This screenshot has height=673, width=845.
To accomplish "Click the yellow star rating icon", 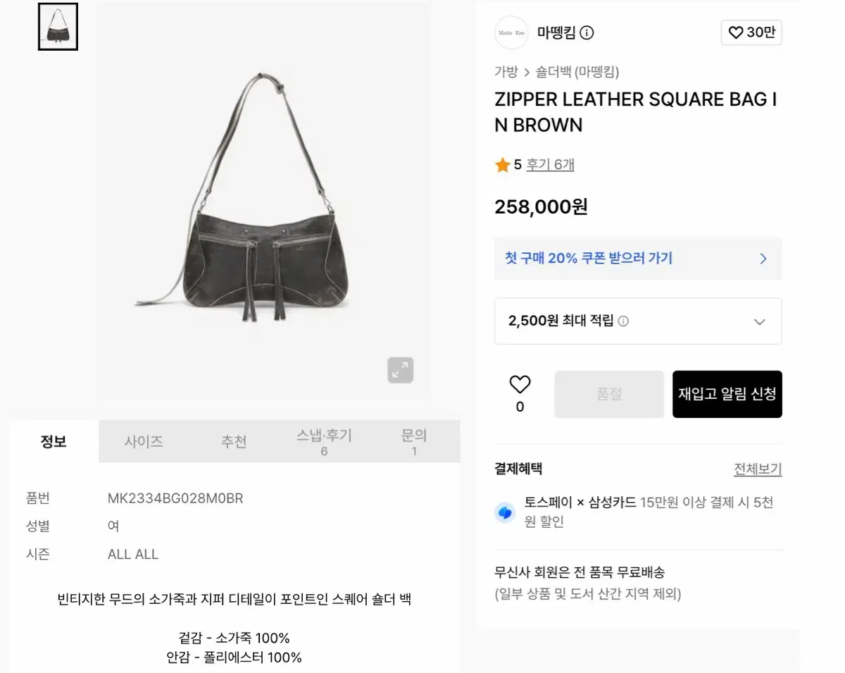I will point(502,165).
